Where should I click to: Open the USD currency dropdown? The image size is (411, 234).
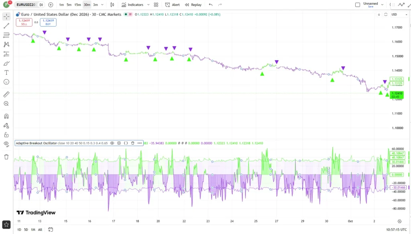pyautogui.click(x=399, y=14)
